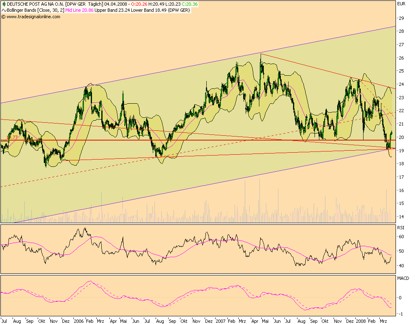The height and width of the screenshot is (324, 415).
Task: Click the 2006 year label on the time axis
Action: point(79,320)
